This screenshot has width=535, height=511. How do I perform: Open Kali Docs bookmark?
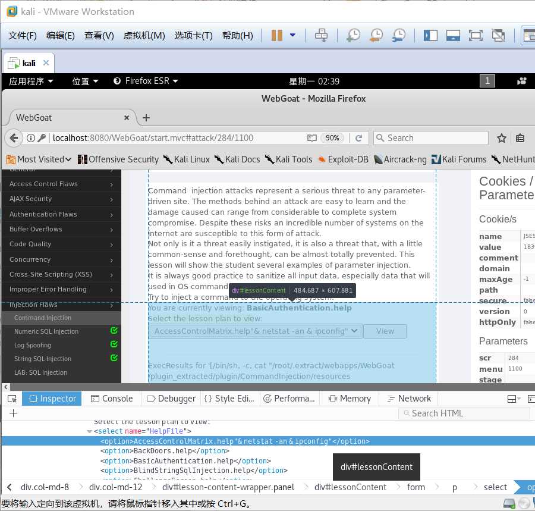237,159
